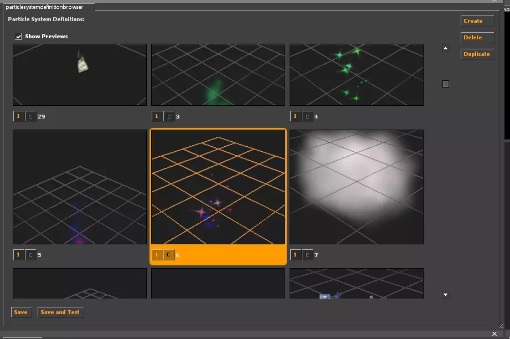Screen dimensions: 510x339
Task: Click the resize grip of the browser panel
Action: [x=501, y=326]
